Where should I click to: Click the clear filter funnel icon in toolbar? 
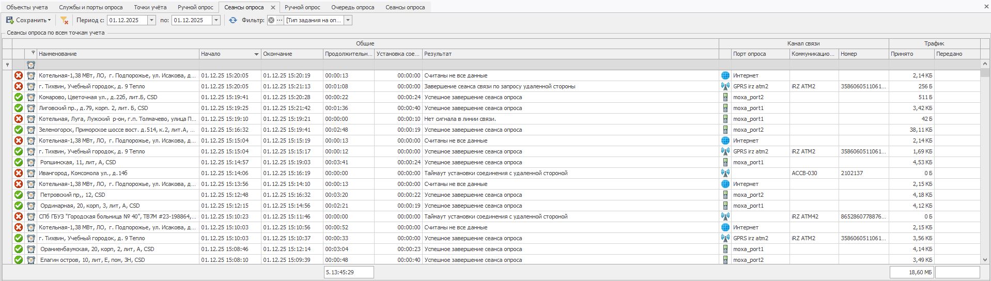click(64, 20)
